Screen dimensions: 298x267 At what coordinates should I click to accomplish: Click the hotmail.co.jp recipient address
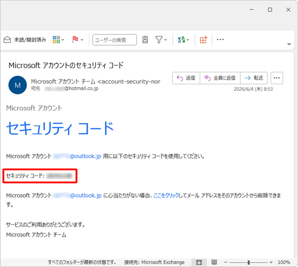[72, 88]
